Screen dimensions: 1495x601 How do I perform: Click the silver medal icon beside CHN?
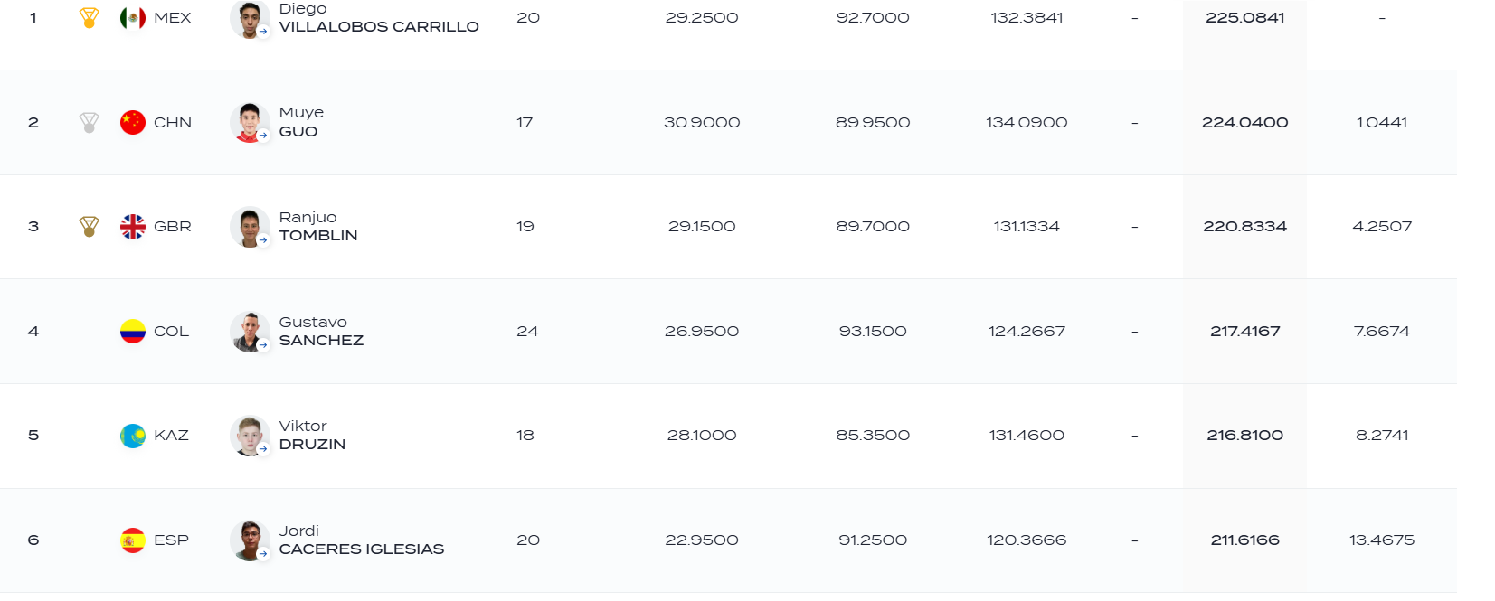point(89,122)
